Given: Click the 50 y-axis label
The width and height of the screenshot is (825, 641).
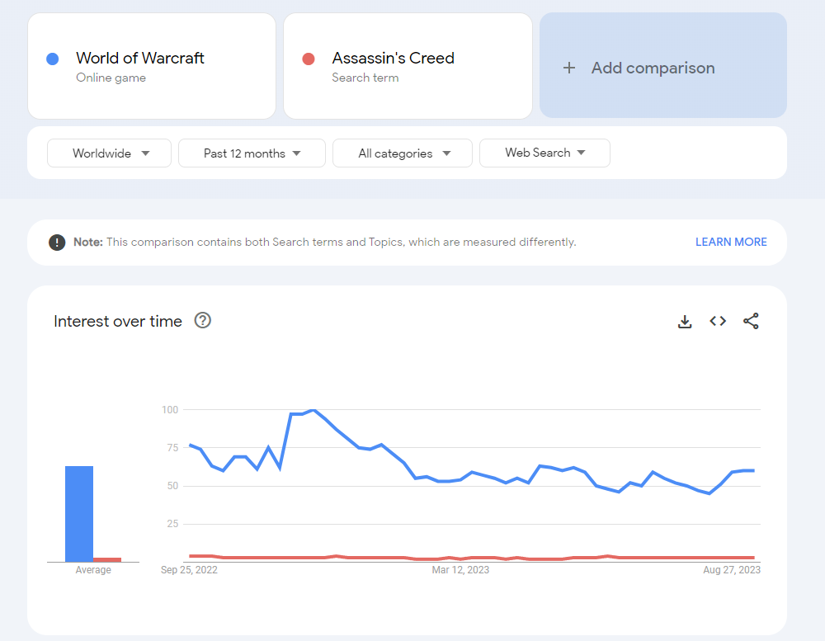Looking at the screenshot, I should pyautogui.click(x=172, y=486).
